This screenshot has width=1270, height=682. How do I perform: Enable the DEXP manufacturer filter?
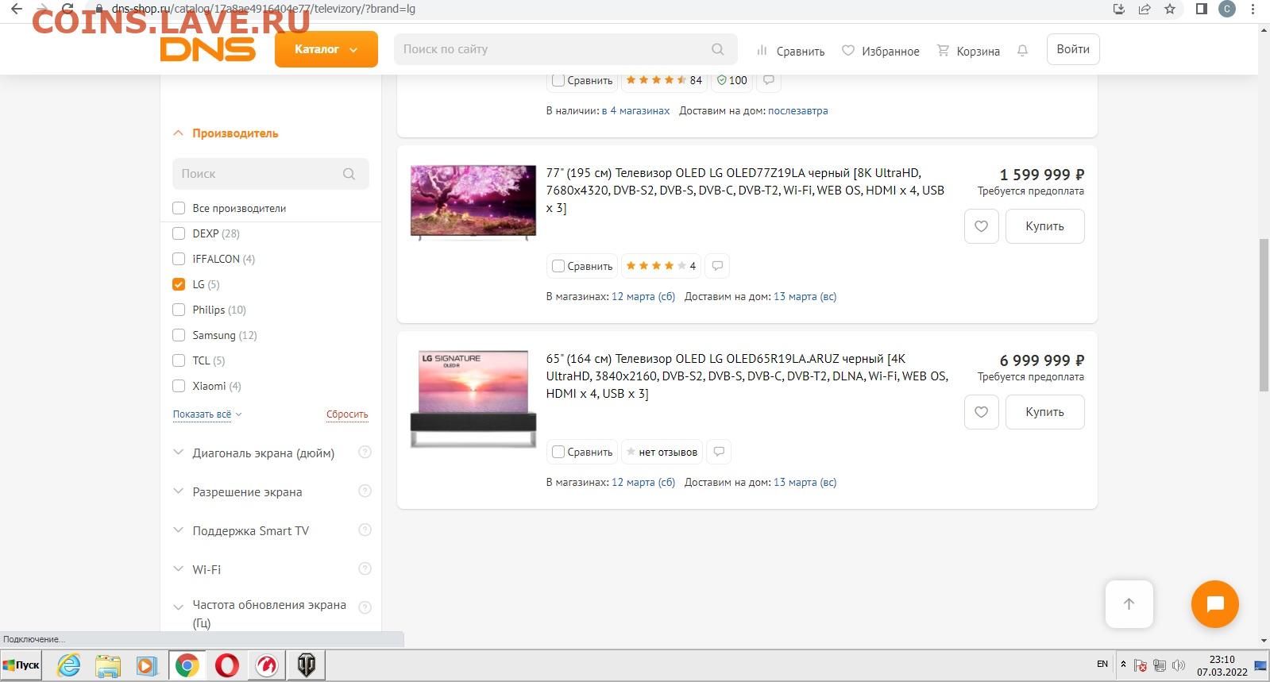tap(179, 233)
